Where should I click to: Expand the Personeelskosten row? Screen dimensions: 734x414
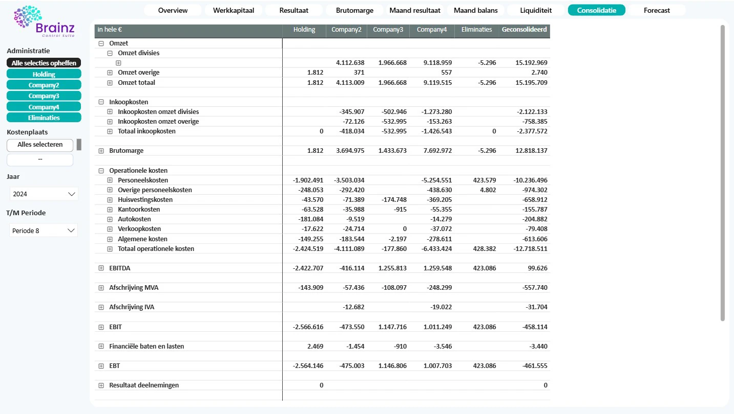click(110, 180)
